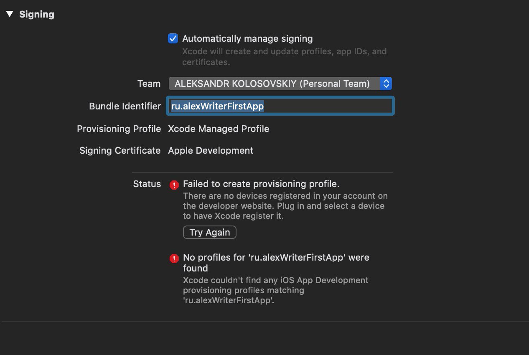Image resolution: width=529 pixels, height=355 pixels.
Task: Click the Signing section heading
Action: (x=37, y=14)
